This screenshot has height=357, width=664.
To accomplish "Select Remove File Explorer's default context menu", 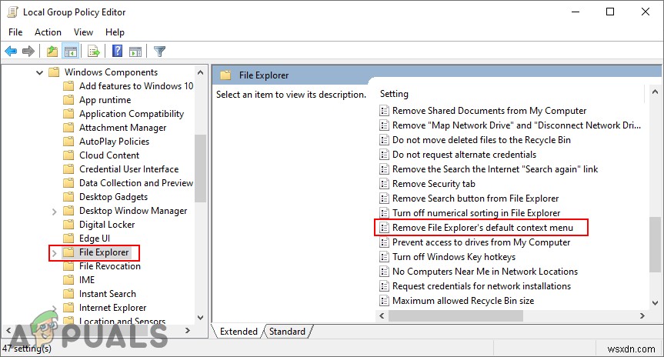I will click(x=482, y=228).
